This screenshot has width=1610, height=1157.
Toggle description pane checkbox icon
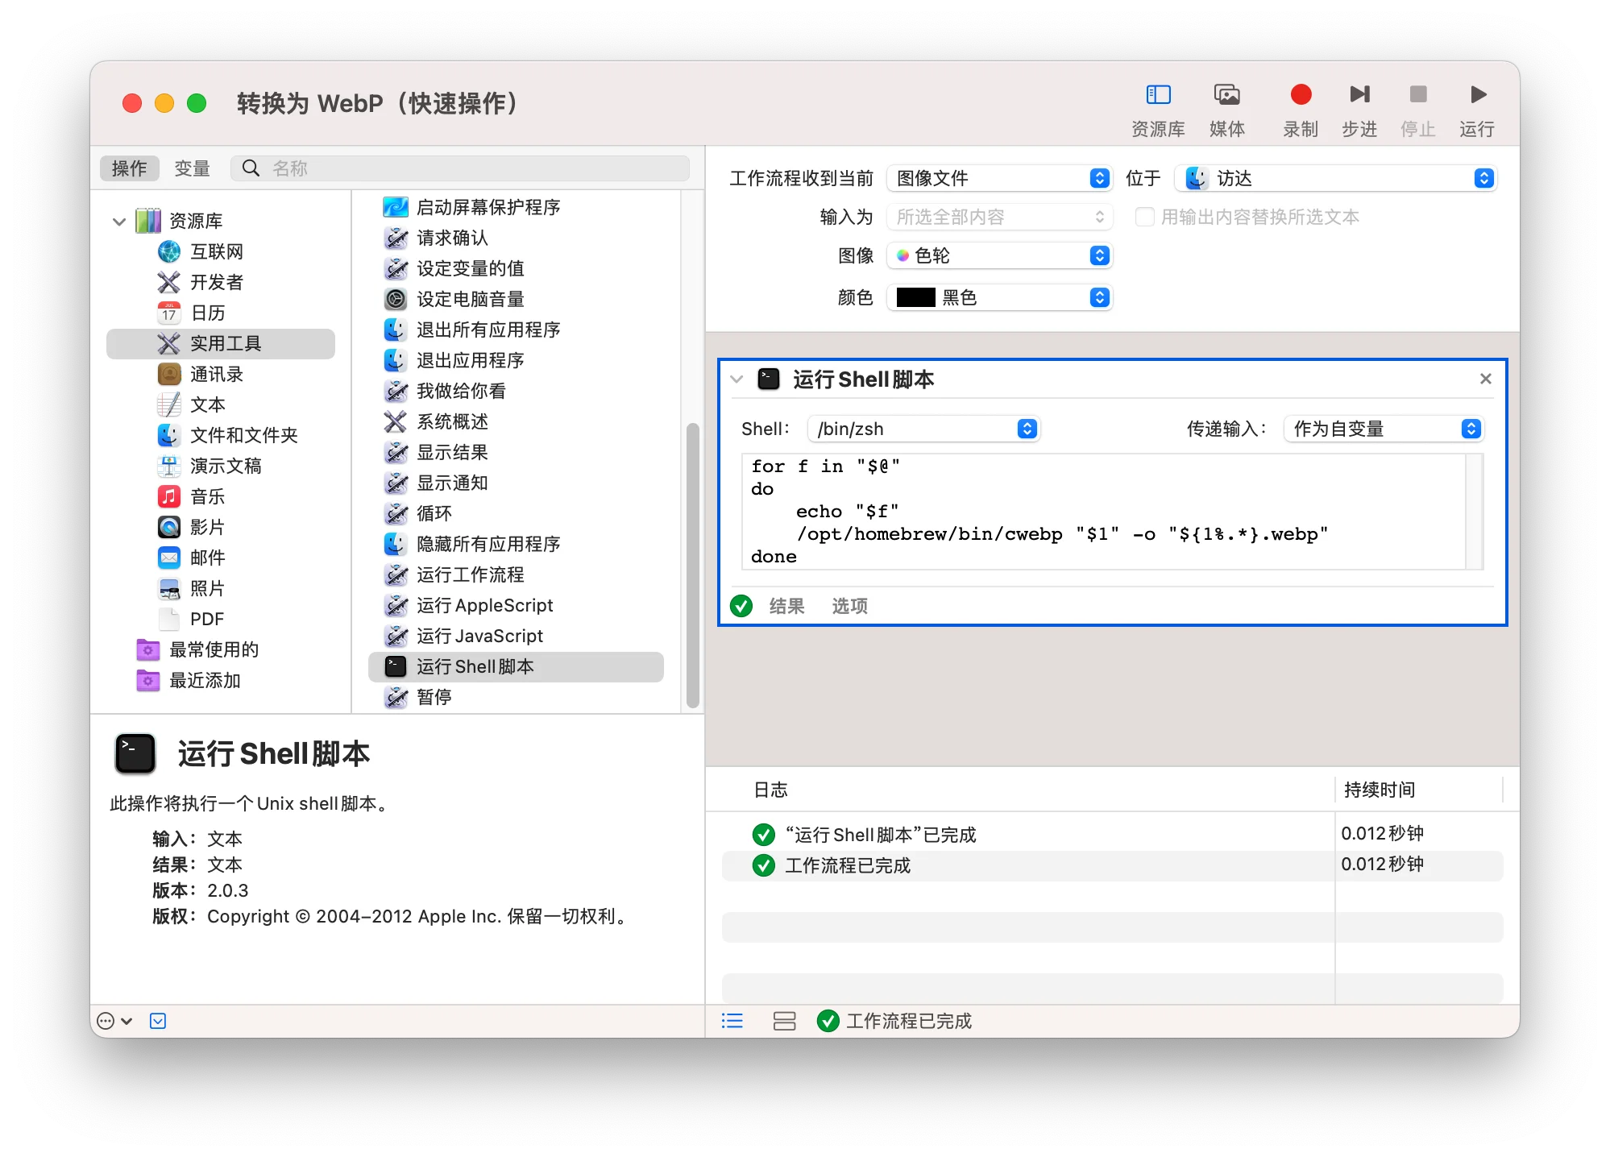point(158,1021)
